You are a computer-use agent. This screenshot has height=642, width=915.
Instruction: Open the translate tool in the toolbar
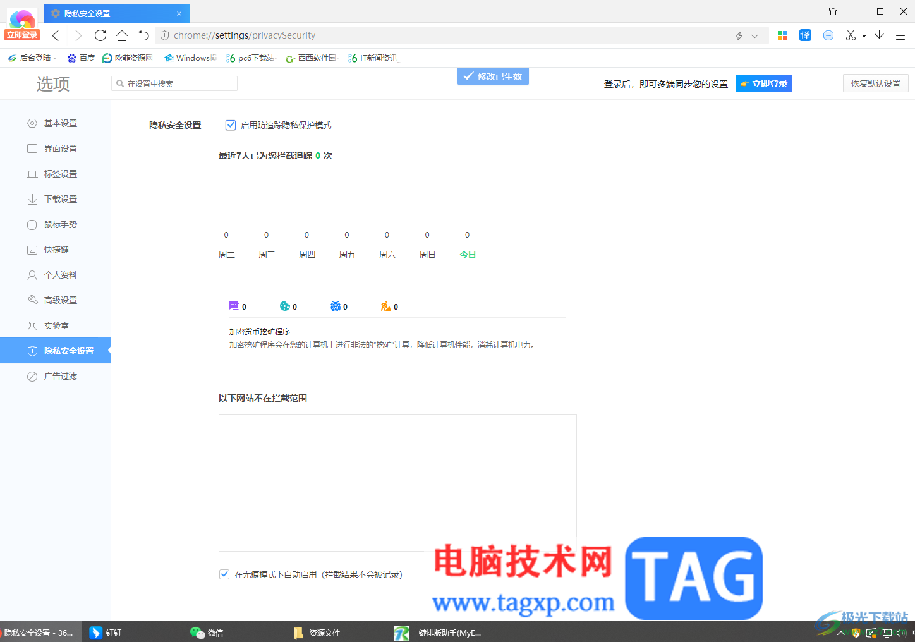coord(805,35)
